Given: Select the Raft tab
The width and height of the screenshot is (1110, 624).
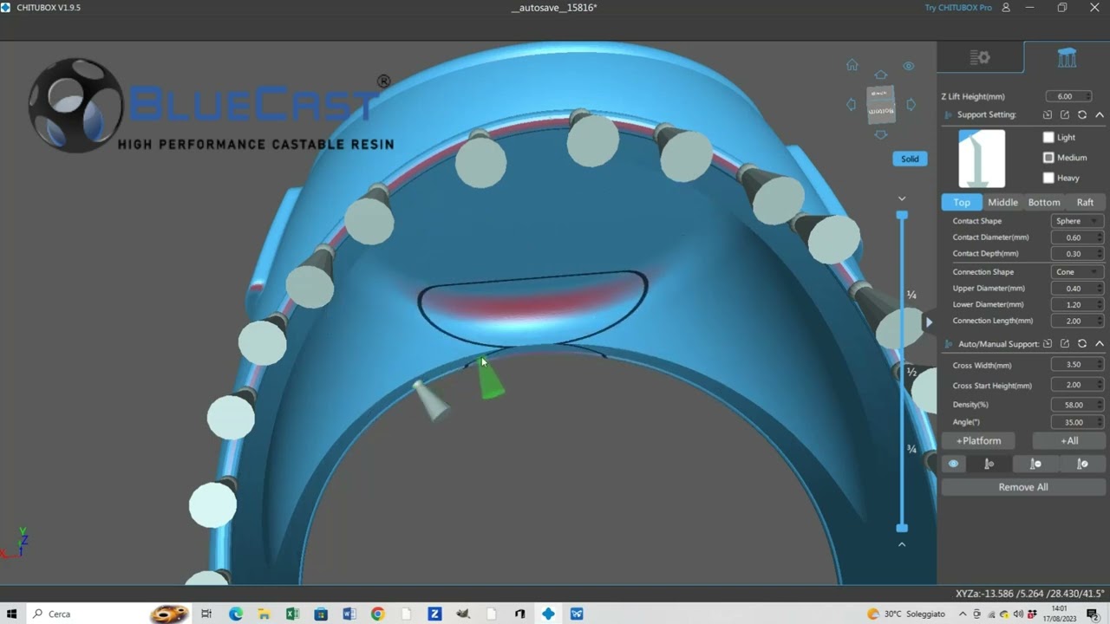Looking at the screenshot, I should (x=1085, y=202).
